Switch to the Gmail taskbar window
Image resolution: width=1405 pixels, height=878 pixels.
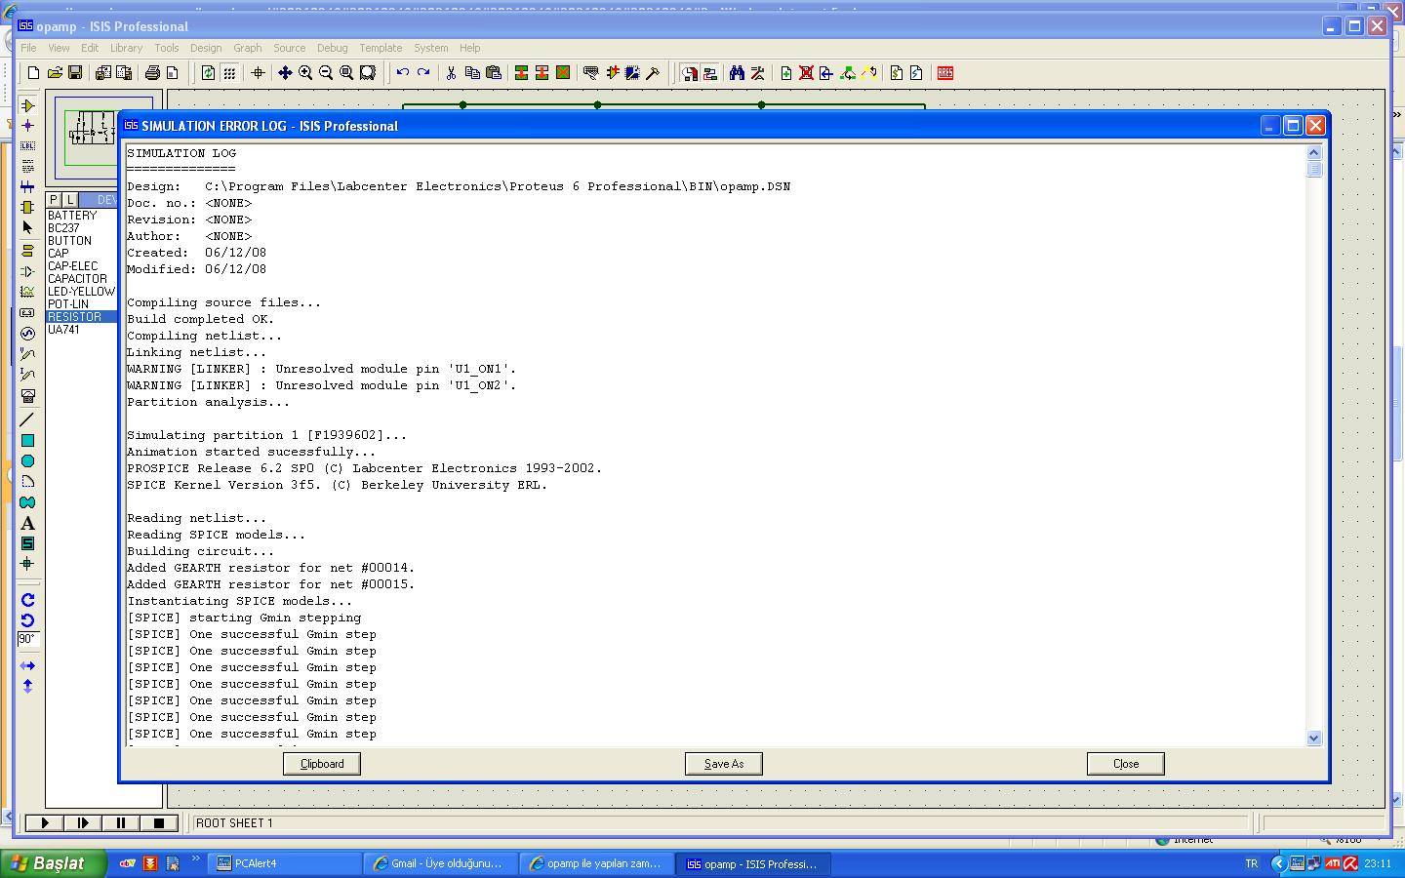coord(442,863)
